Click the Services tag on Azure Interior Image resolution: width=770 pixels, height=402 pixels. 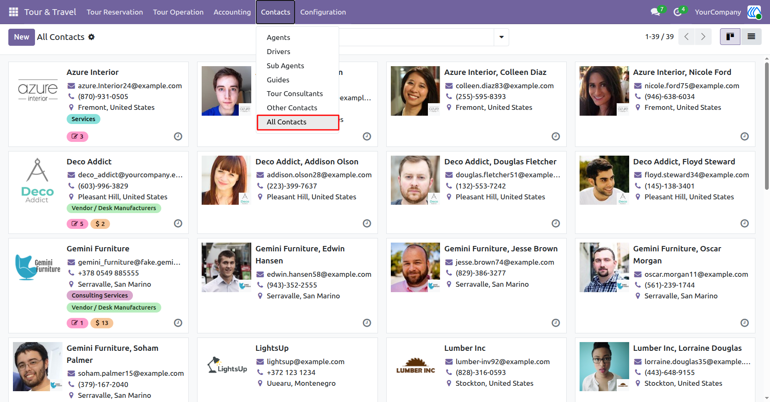point(83,119)
